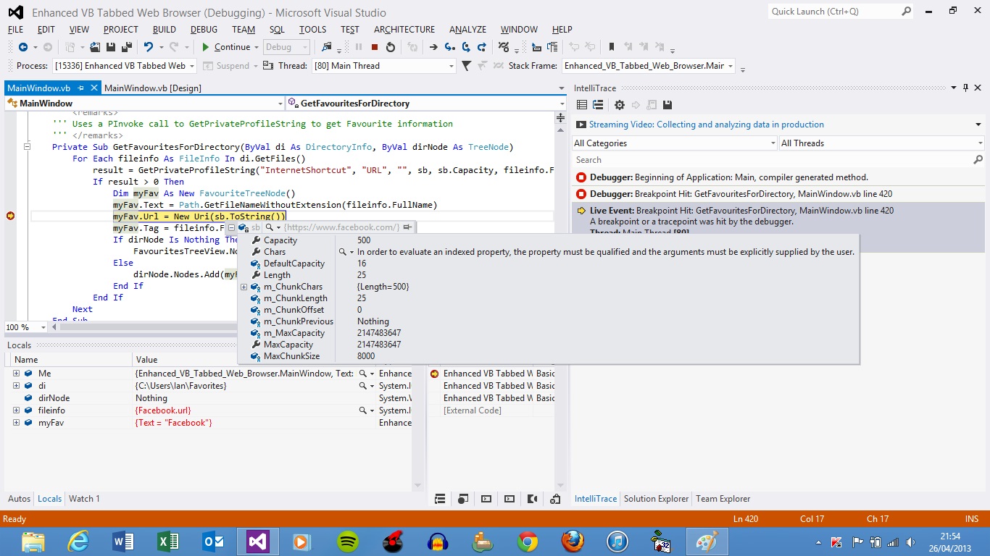This screenshot has height=556, width=990.
Task: Switch to the Autos tab
Action: tap(20, 499)
